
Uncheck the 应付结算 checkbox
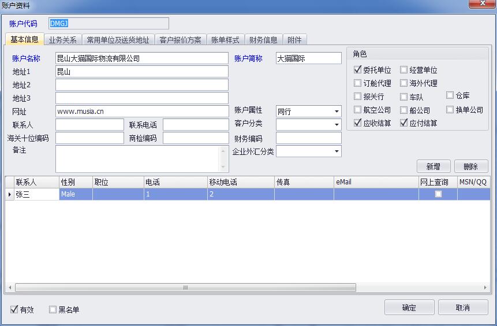click(403, 123)
